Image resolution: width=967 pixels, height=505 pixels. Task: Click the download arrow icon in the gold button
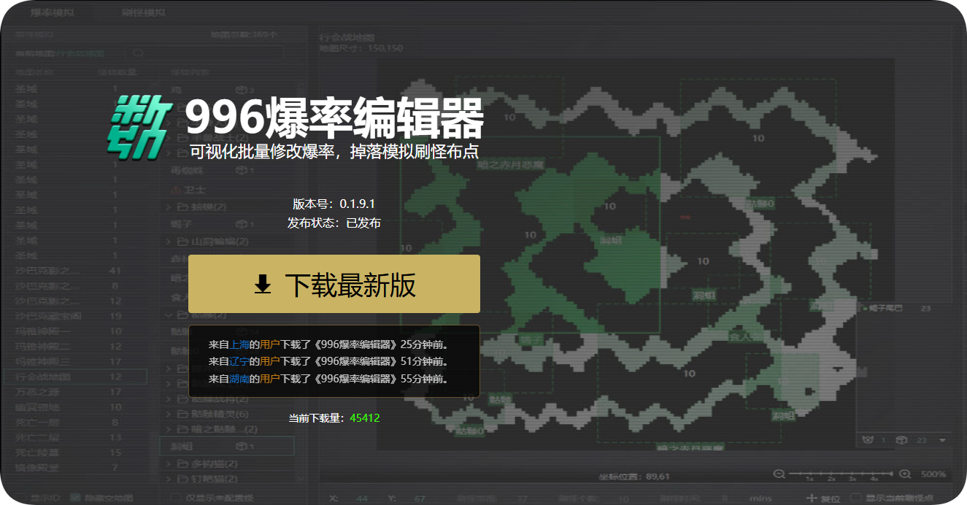tap(263, 285)
